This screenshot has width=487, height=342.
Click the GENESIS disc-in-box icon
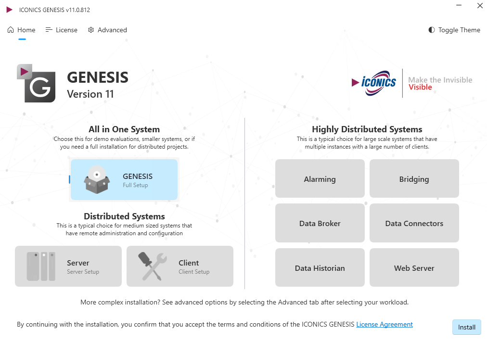(97, 180)
